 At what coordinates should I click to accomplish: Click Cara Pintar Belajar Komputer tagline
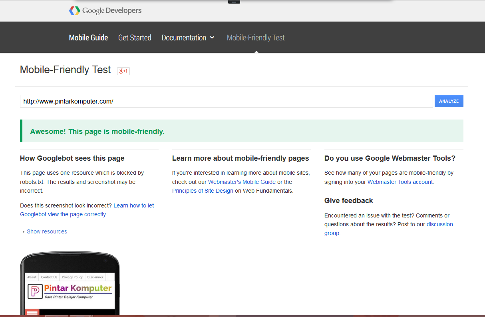coord(69,297)
